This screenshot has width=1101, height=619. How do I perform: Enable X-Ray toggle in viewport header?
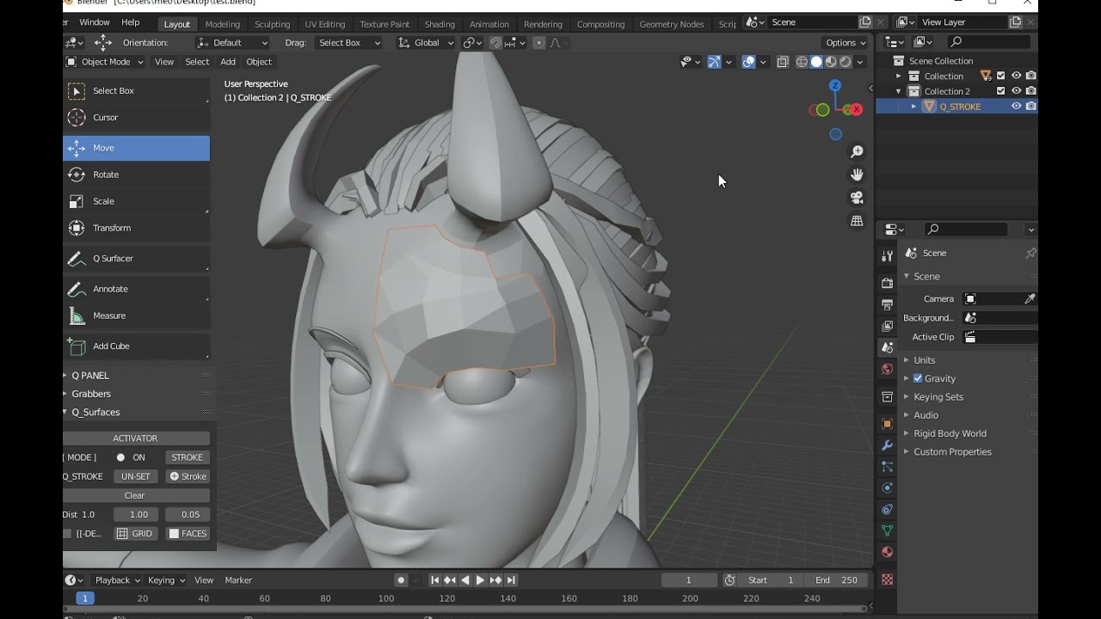click(783, 61)
